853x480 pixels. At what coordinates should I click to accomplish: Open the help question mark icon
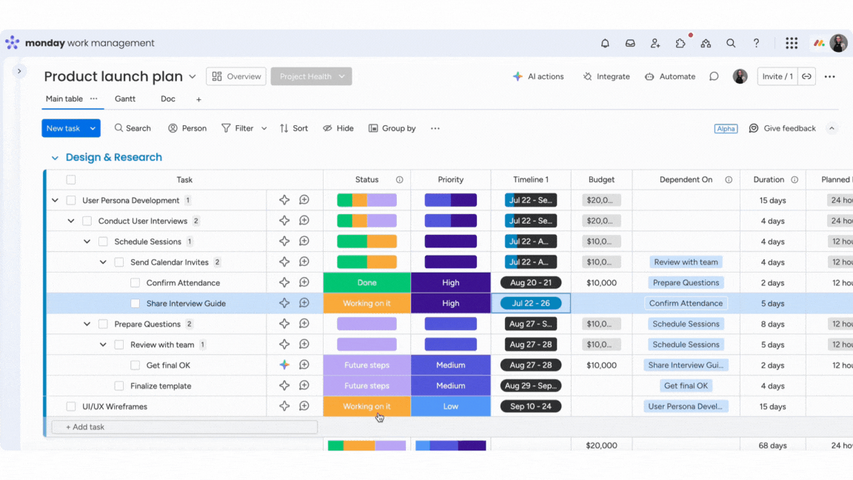[756, 44]
